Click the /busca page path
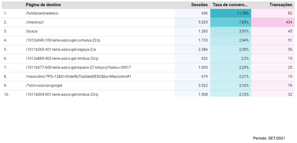This screenshot has height=143, width=297. [32, 31]
